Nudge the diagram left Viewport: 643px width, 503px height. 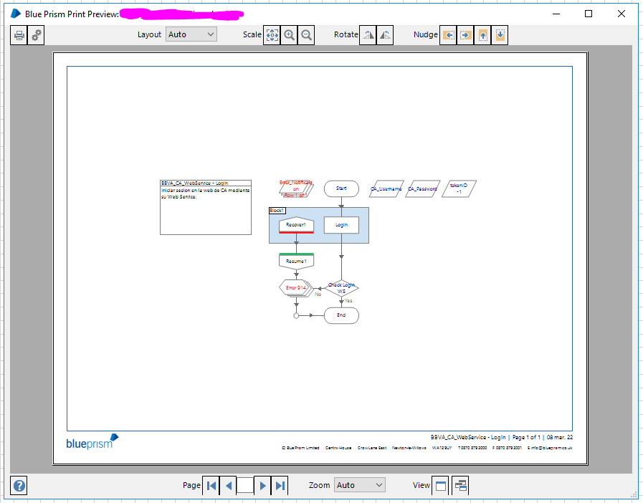click(448, 35)
